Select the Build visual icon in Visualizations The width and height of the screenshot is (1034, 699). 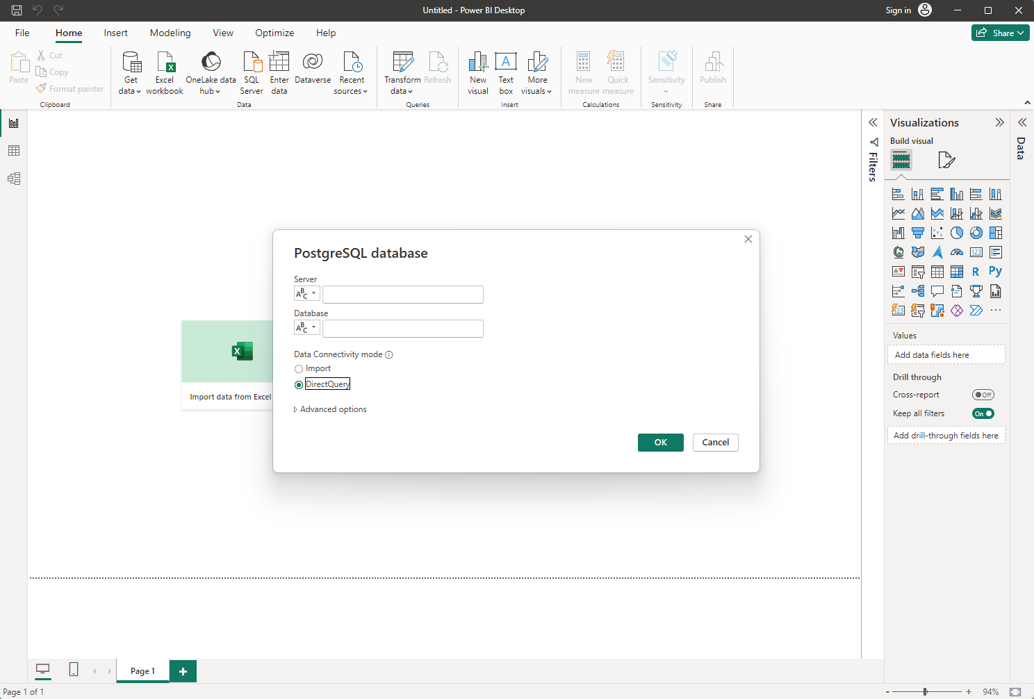901,161
